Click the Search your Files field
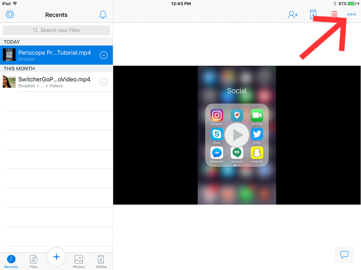The width and height of the screenshot is (361, 270). (56, 30)
